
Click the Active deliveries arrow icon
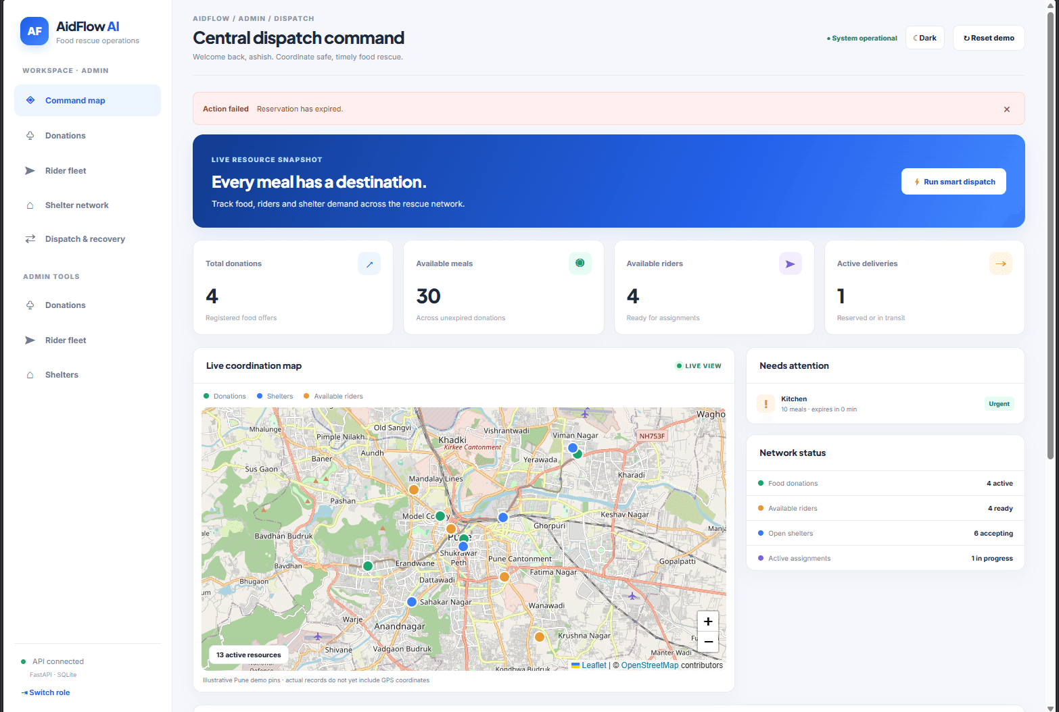point(1001,264)
